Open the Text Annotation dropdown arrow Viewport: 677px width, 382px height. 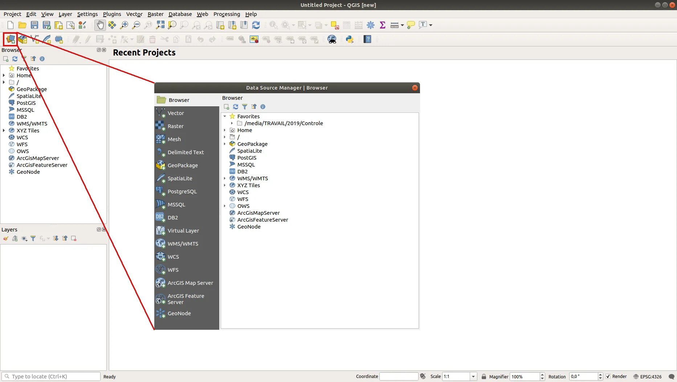(431, 25)
